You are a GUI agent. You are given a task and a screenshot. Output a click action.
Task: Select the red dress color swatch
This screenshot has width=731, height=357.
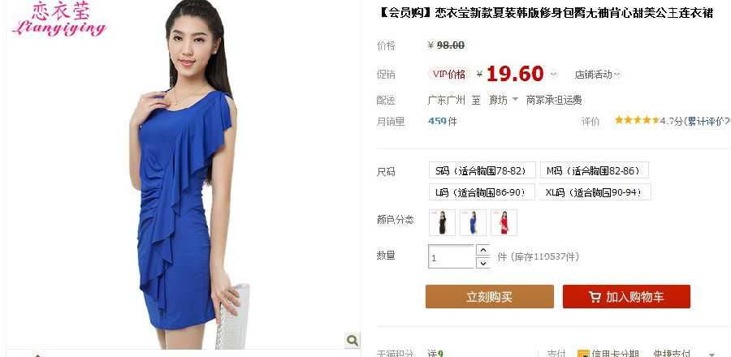coord(504,222)
